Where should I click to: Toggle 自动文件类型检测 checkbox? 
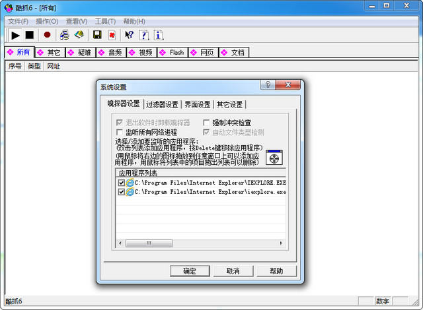click(x=206, y=132)
